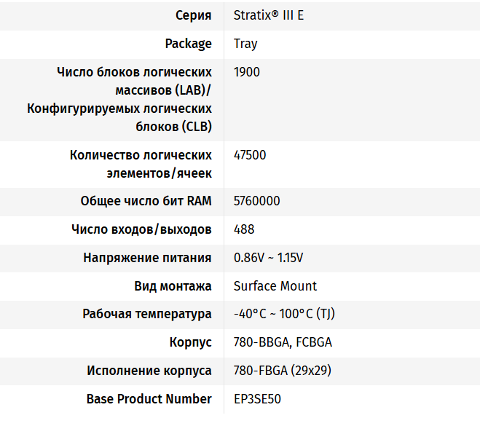The height and width of the screenshot is (426, 480).
Task: Click the 'Package' label
Action: pos(189,44)
